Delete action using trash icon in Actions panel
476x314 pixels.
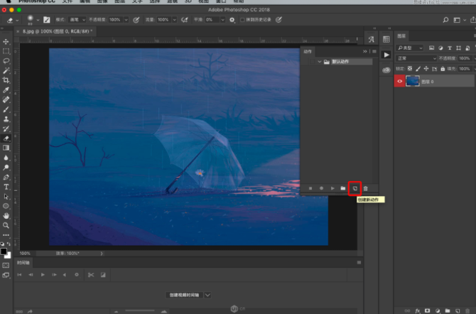point(366,188)
